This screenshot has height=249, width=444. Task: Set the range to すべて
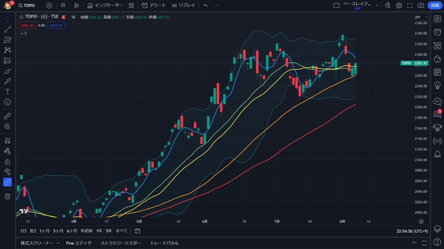click(x=122, y=231)
